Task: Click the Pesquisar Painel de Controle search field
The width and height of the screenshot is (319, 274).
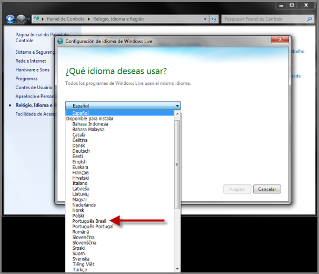Action: 262,19
